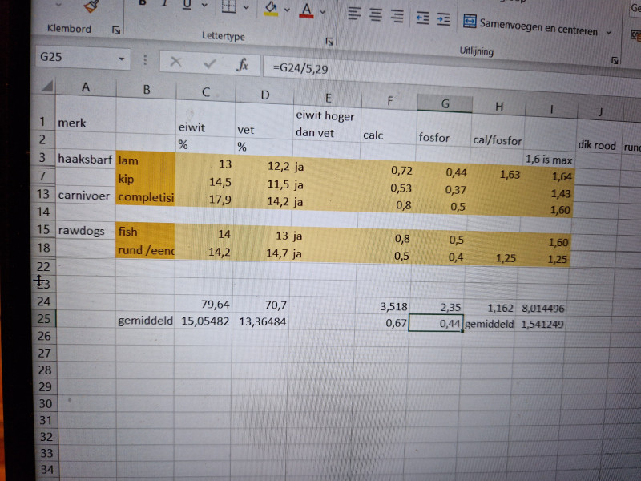Click the 'carnivoer' cell
The height and width of the screenshot is (481, 641).
pos(86,195)
